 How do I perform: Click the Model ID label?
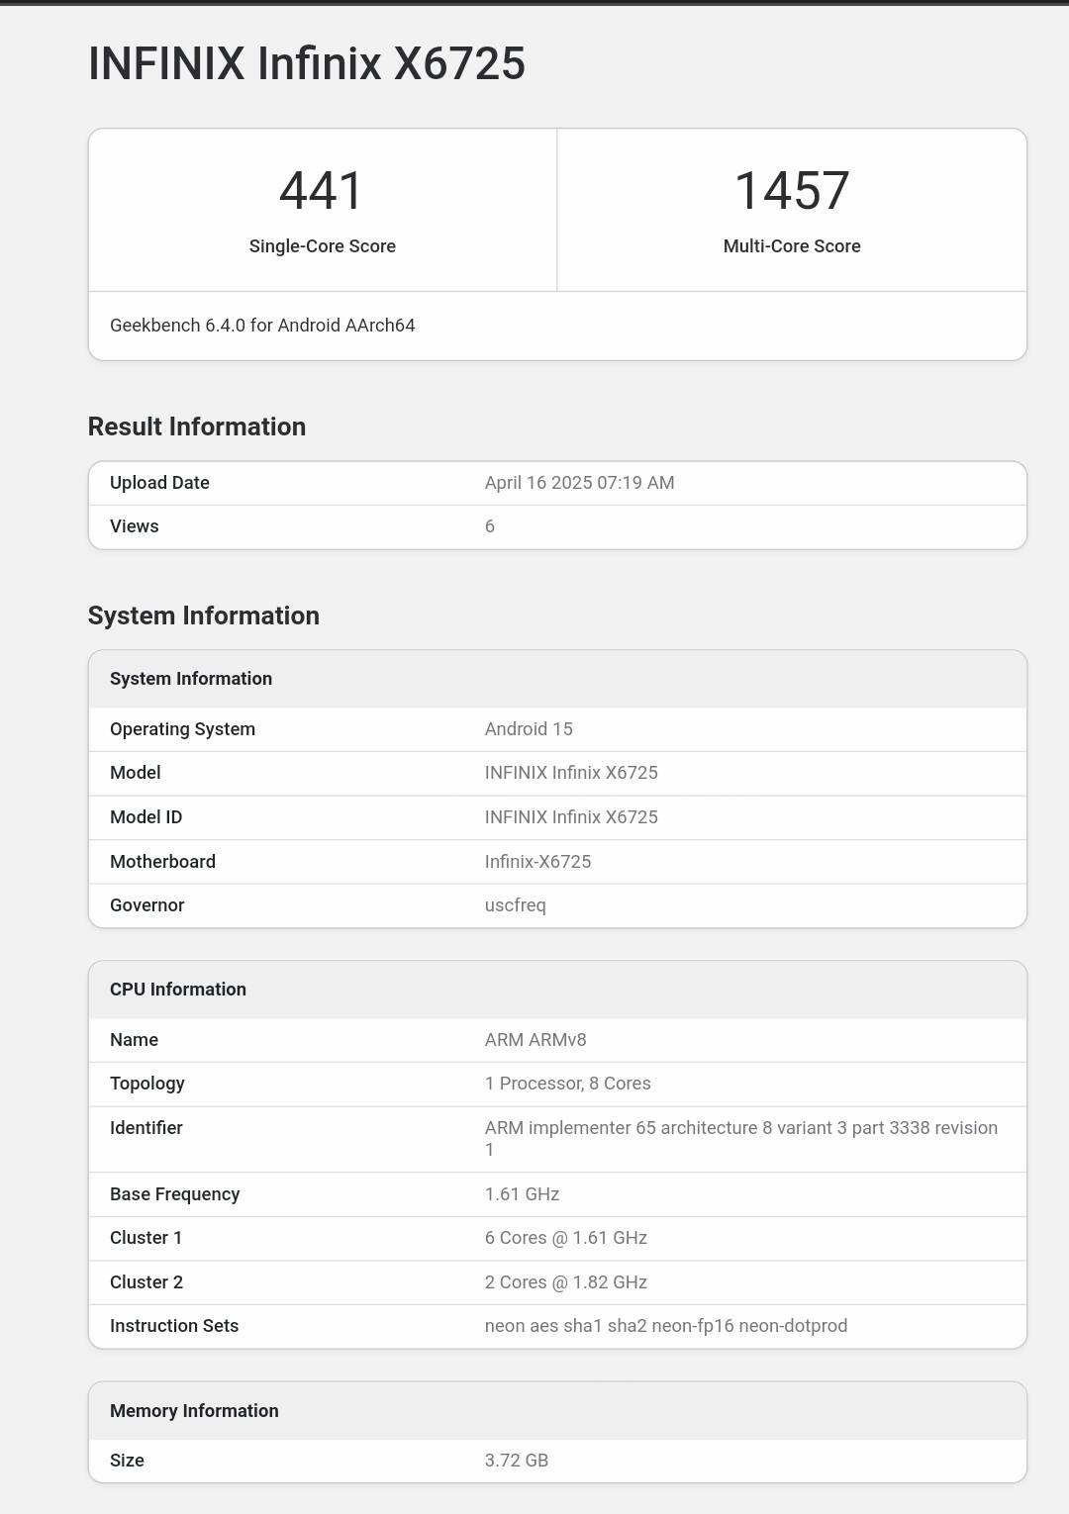[146, 817]
